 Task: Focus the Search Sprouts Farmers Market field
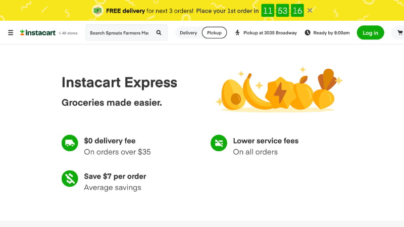119,33
